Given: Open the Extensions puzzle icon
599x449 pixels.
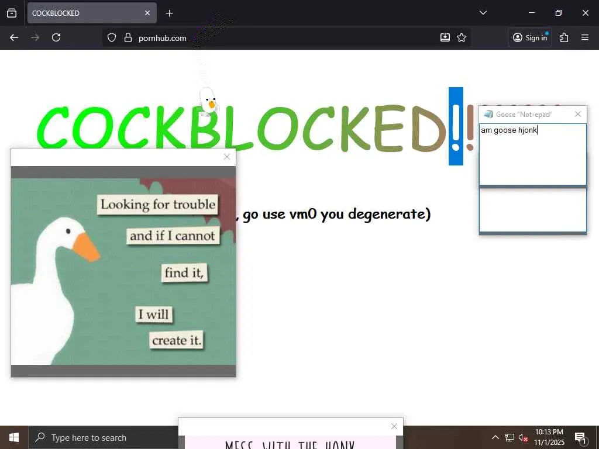Looking at the screenshot, I should (x=564, y=37).
